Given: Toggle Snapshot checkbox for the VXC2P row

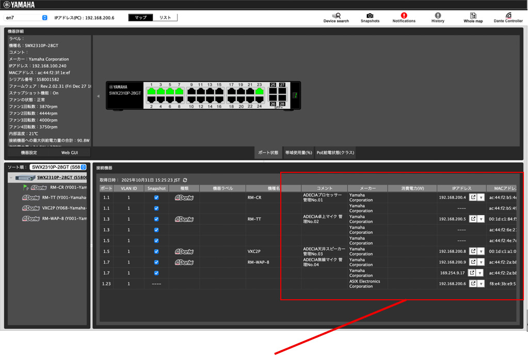Looking at the screenshot, I should pos(156,252).
